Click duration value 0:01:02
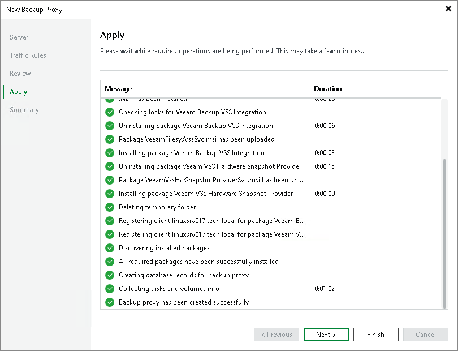This screenshot has width=458, height=351. (325, 289)
